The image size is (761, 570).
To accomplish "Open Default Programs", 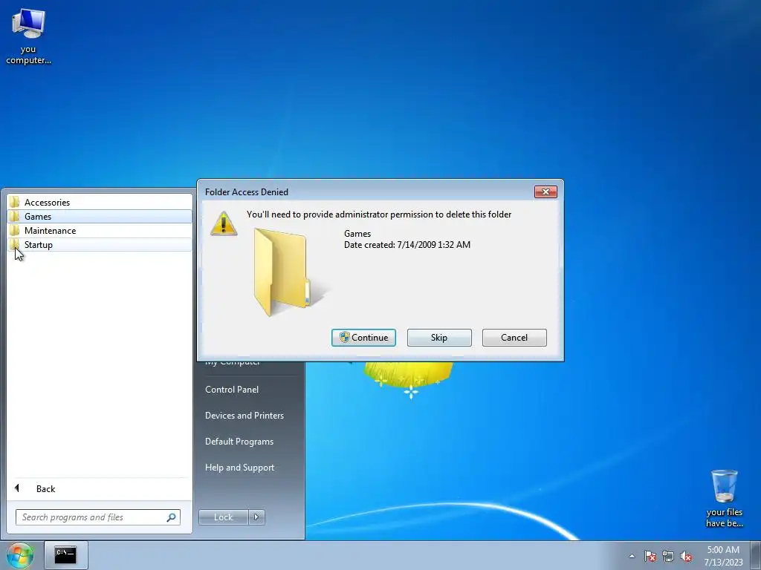I will 239,442.
